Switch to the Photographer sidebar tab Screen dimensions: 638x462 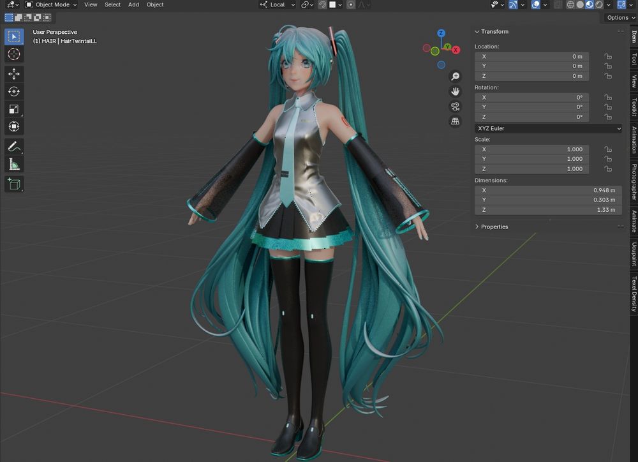click(634, 182)
